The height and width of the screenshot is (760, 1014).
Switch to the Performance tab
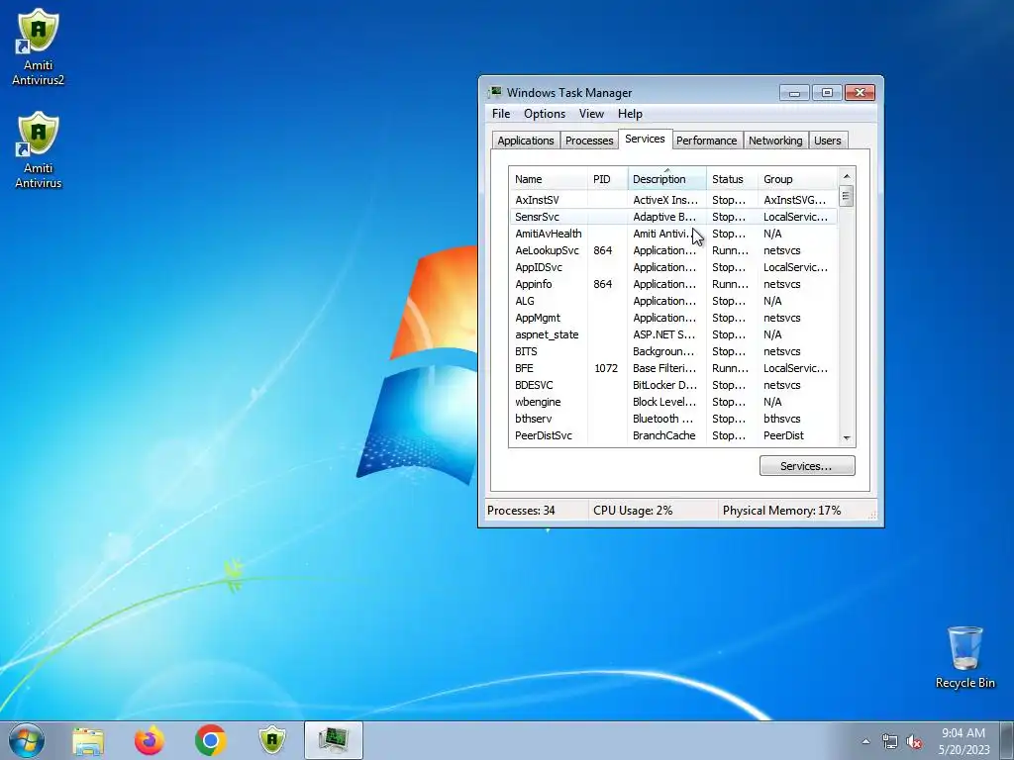(x=706, y=141)
